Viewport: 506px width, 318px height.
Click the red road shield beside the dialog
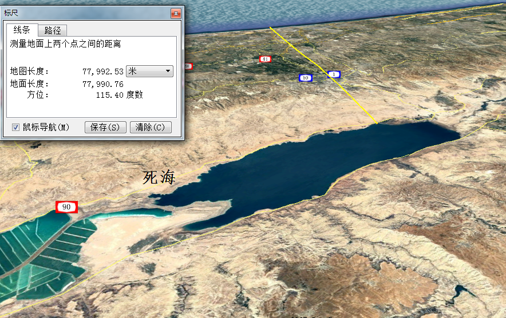188,66
